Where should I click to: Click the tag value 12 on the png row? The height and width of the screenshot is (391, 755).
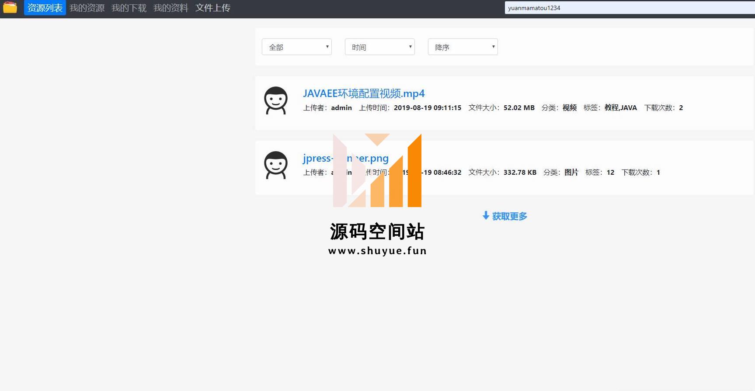610,173
